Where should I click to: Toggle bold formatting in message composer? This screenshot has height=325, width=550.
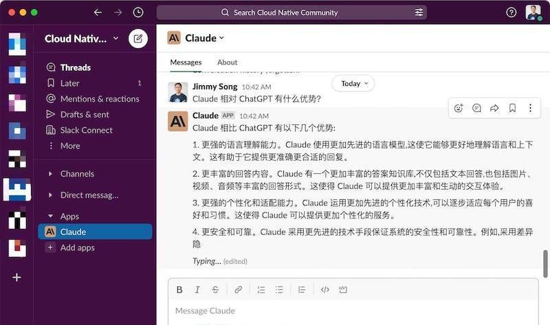[179, 290]
